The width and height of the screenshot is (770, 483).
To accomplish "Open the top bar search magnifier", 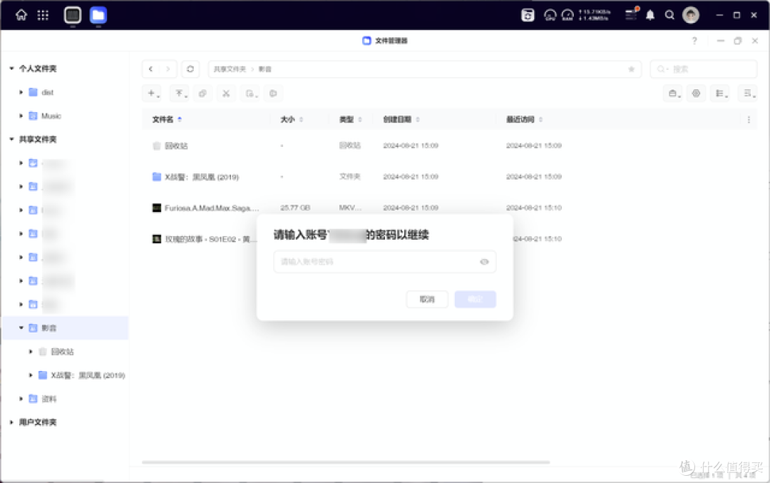I will point(669,15).
